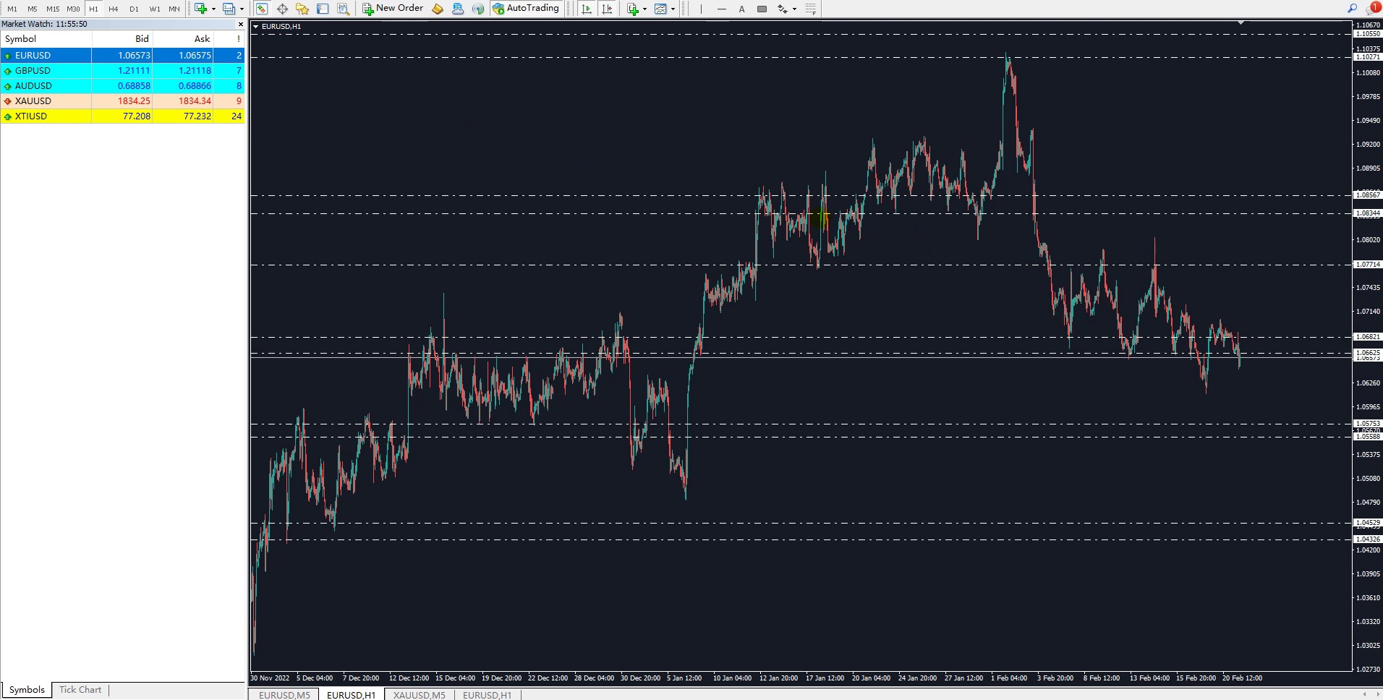1383x700 pixels.
Task: Open the XAUUSD,M5 chart tab
Action: [x=420, y=695]
